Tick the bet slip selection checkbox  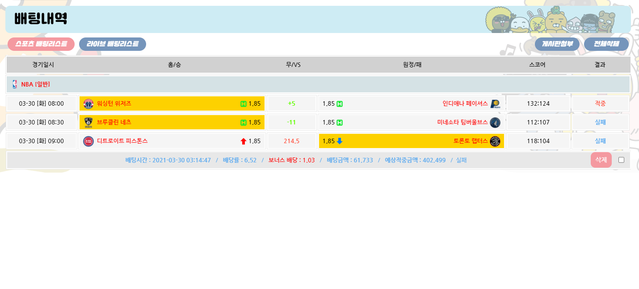621,160
